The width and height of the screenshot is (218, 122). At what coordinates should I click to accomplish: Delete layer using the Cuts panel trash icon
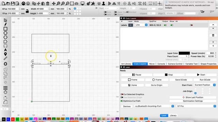coord(213,35)
